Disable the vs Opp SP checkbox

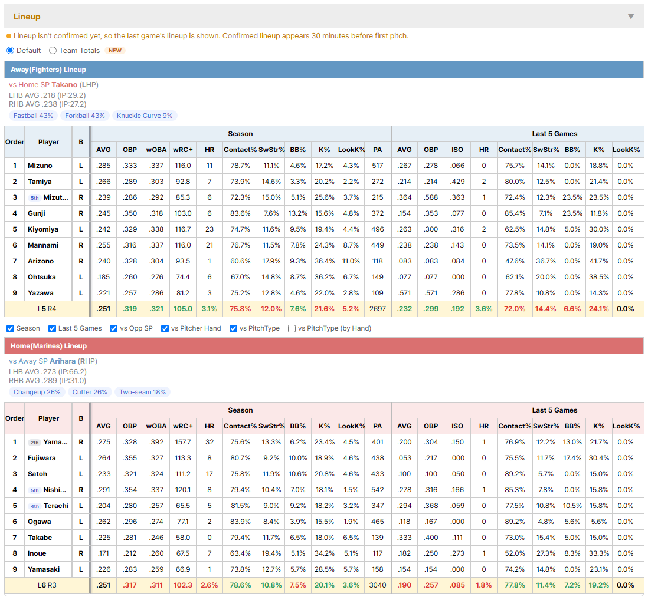[114, 328]
